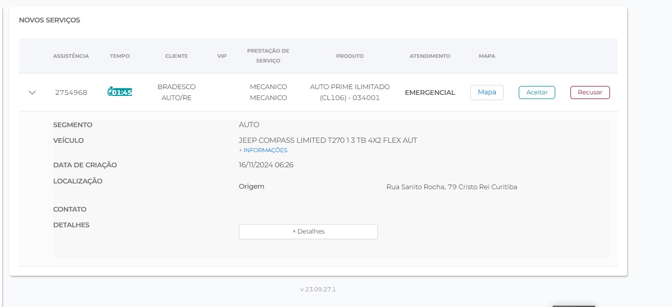Click the AUTO PRIME ILIMITADO product cell
This screenshot has width=672, height=307.
coord(350,92)
